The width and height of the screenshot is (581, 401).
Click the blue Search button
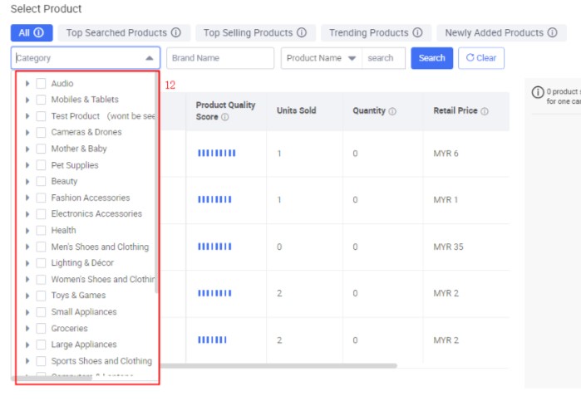pos(431,58)
